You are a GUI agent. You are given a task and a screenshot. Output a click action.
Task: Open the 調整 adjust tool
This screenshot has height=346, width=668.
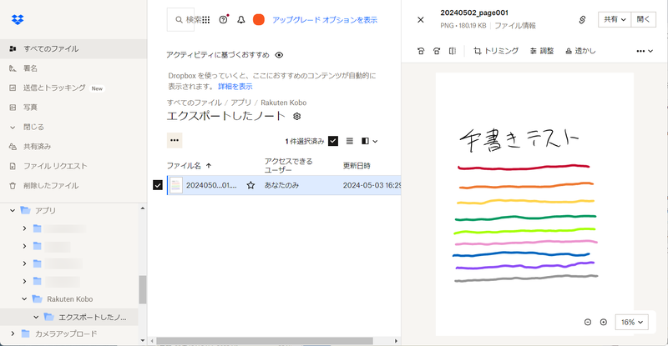(541, 51)
